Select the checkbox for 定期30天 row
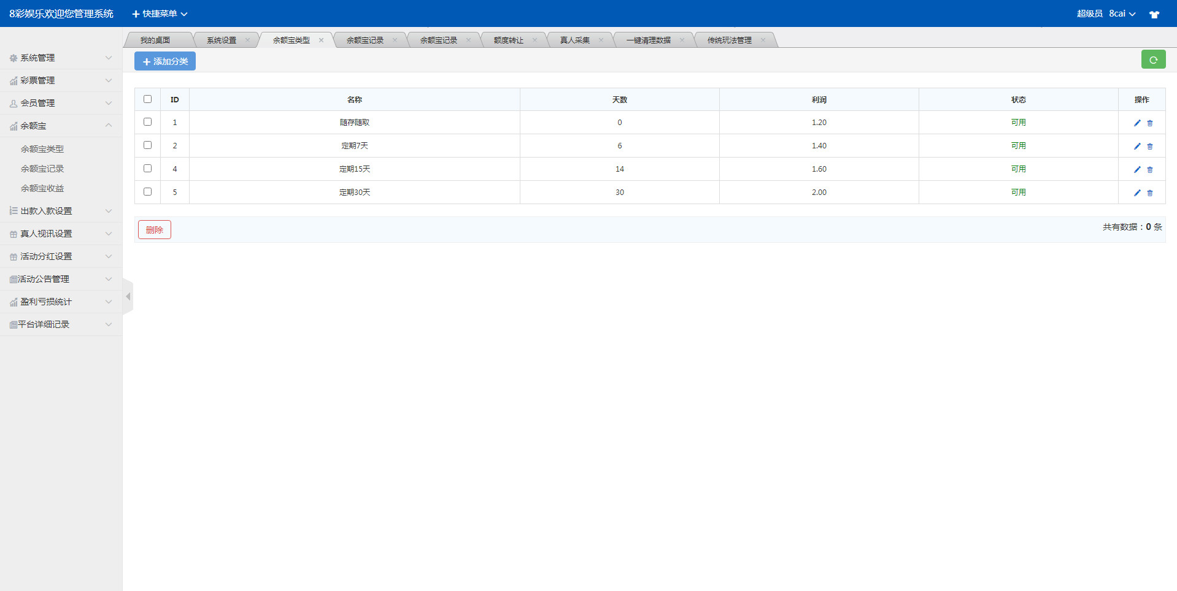This screenshot has width=1177, height=591. click(147, 192)
